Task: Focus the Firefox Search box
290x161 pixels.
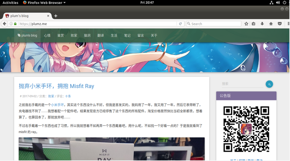Action: (x=214, y=24)
